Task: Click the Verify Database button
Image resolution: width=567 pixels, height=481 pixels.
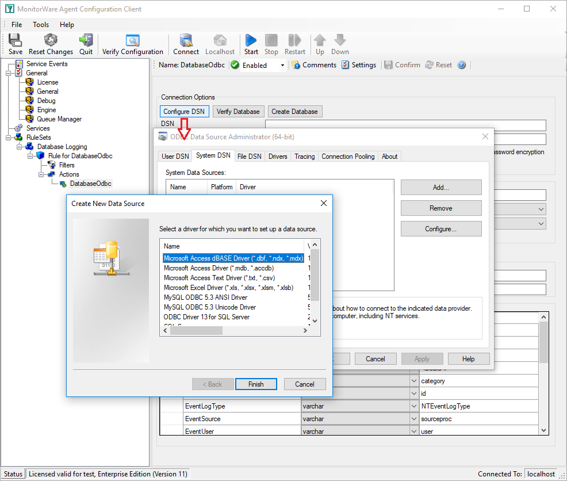Action: click(238, 112)
